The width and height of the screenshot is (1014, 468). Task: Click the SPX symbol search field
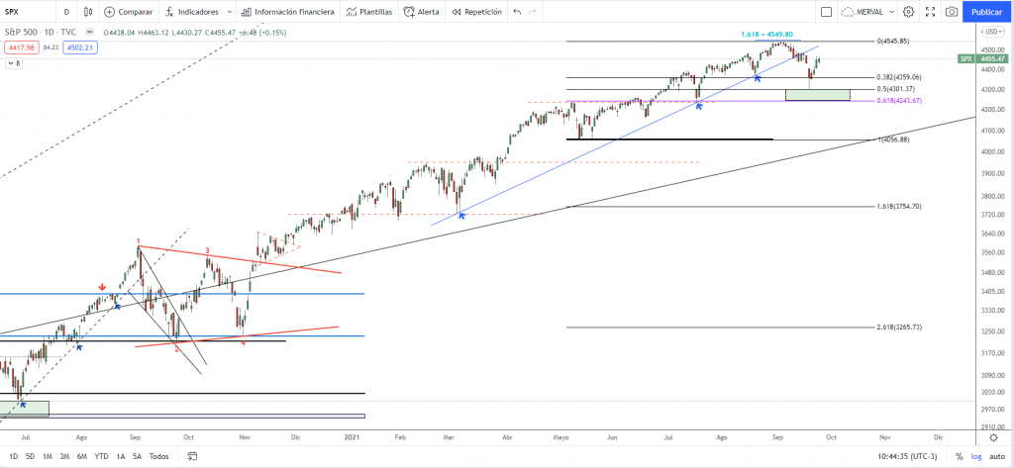pyautogui.click(x=26, y=12)
